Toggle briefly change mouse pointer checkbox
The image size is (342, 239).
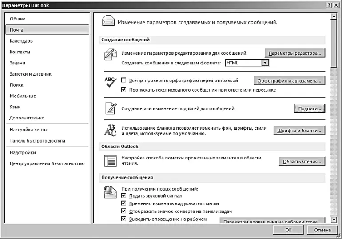coord(123,203)
